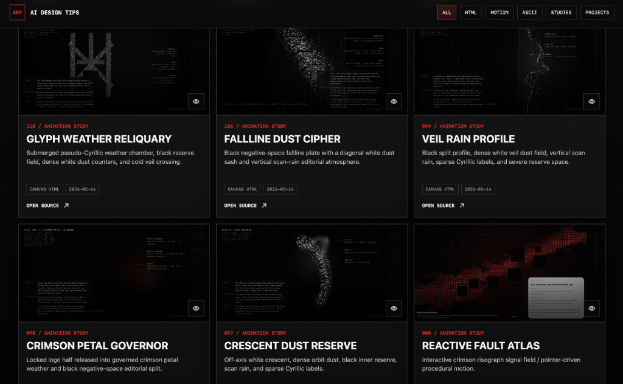This screenshot has width=623, height=384.
Task: Open Reactive Fault Atlas thumbnail
Action: [x=510, y=273]
